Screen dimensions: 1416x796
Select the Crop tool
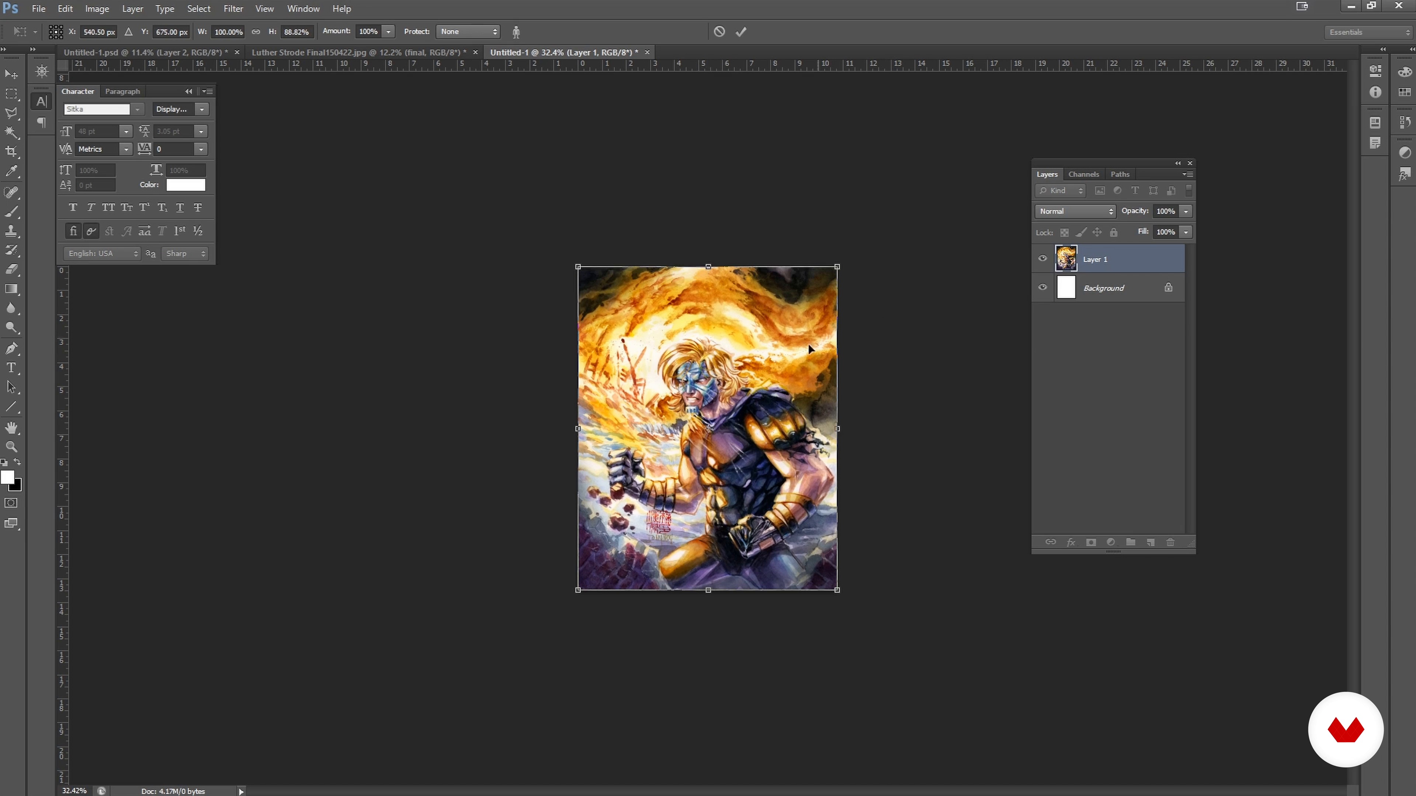[11, 151]
